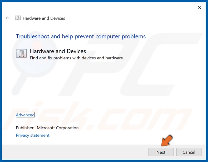208x162 pixels.
Task: Click the Hardware and Devices window title text
Action: tap(44, 18)
